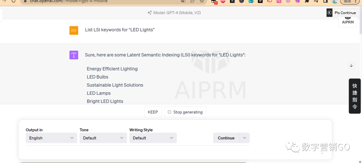The height and width of the screenshot is (163, 362).
Task: Open the Tone Default dropdown
Action: tap(103, 138)
